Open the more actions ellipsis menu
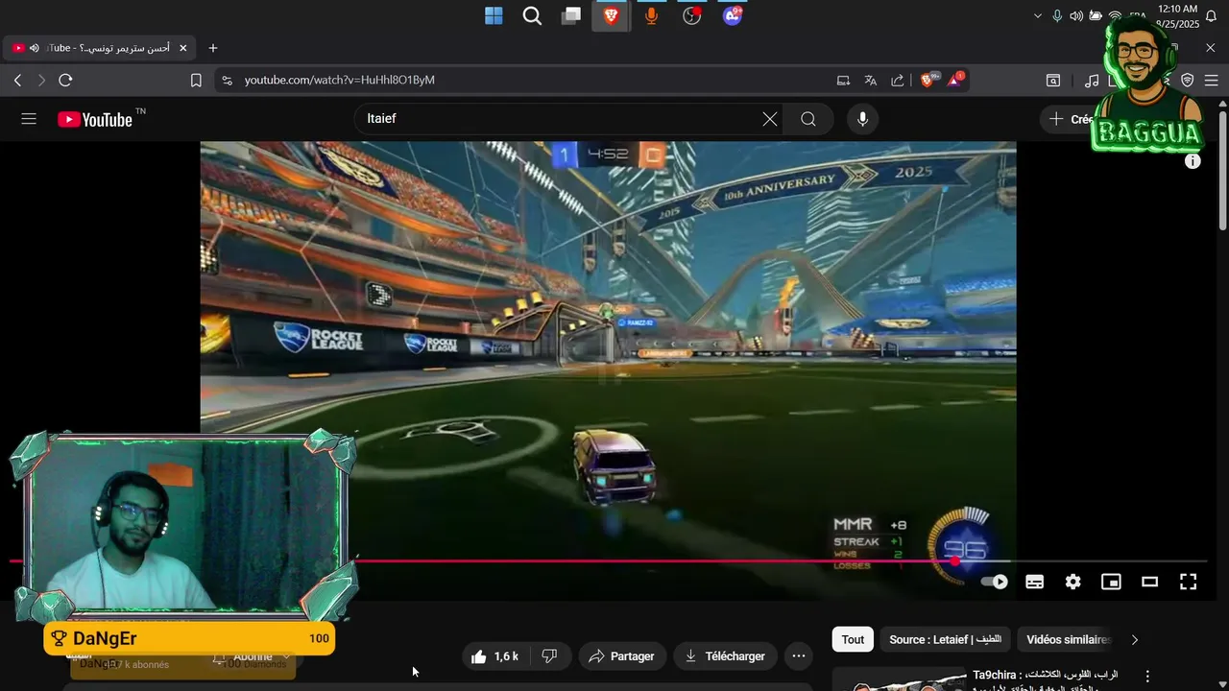 point(799,656)
